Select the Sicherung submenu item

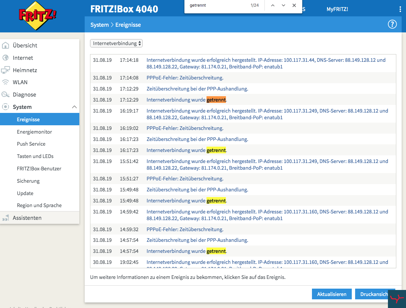[x=28, y=181]
